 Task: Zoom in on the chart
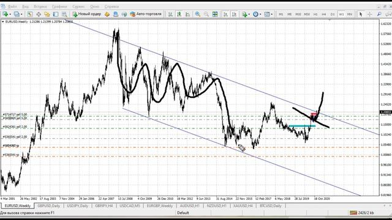pyautogui.click(x=198, y=14)
